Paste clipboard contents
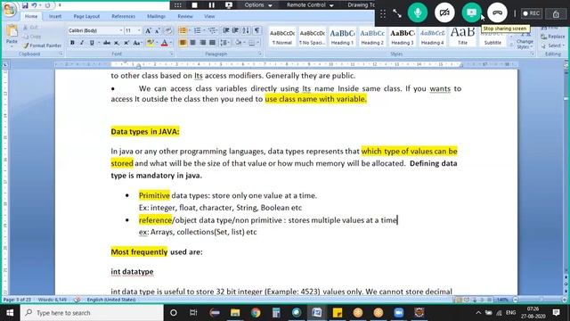570x321 pixels. [x=12, y=35]
